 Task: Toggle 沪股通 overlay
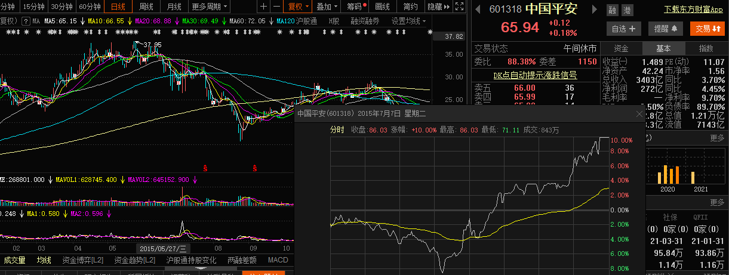point(307,21)
